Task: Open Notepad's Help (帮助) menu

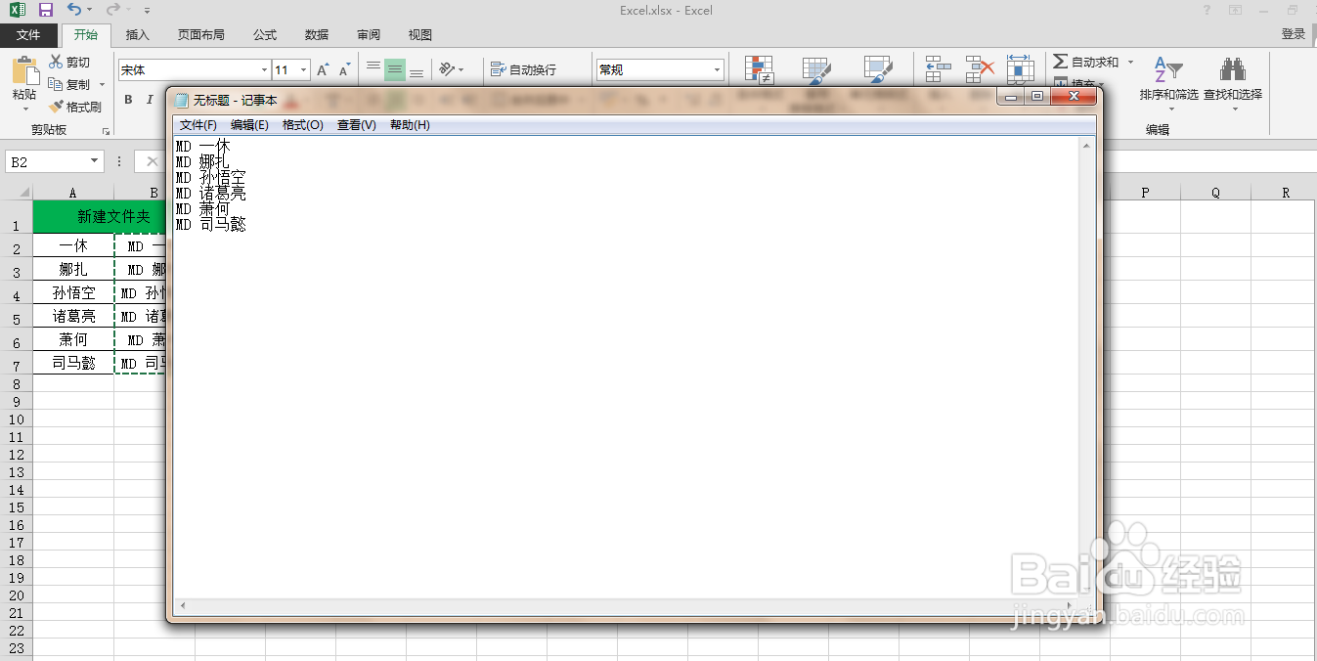Action: coord(410,125)
